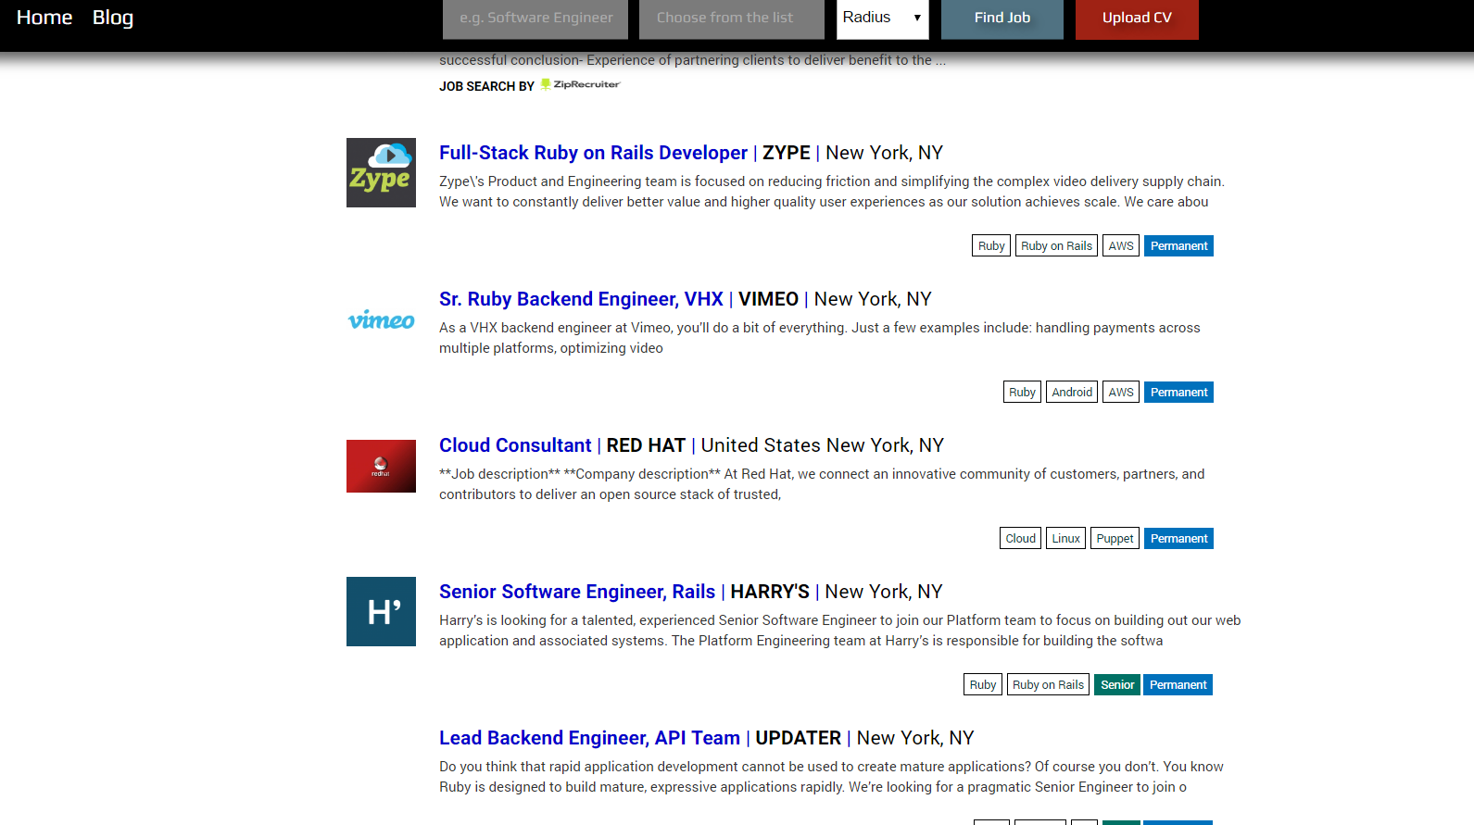This screenshot has width=1474, height=825.
Task: Click the AWS tag on the Vimeo listing
Action: 1121,392
